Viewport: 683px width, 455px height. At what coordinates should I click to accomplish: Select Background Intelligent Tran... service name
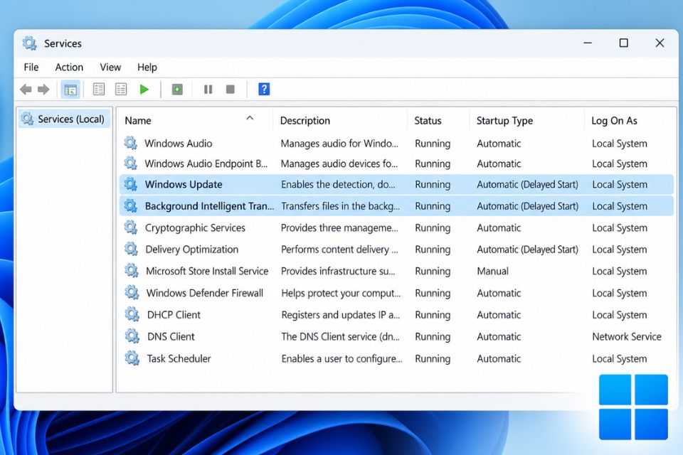point(209,206)
